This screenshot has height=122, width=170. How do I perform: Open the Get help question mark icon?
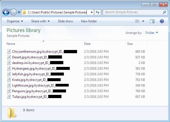[x=162, y=21]
